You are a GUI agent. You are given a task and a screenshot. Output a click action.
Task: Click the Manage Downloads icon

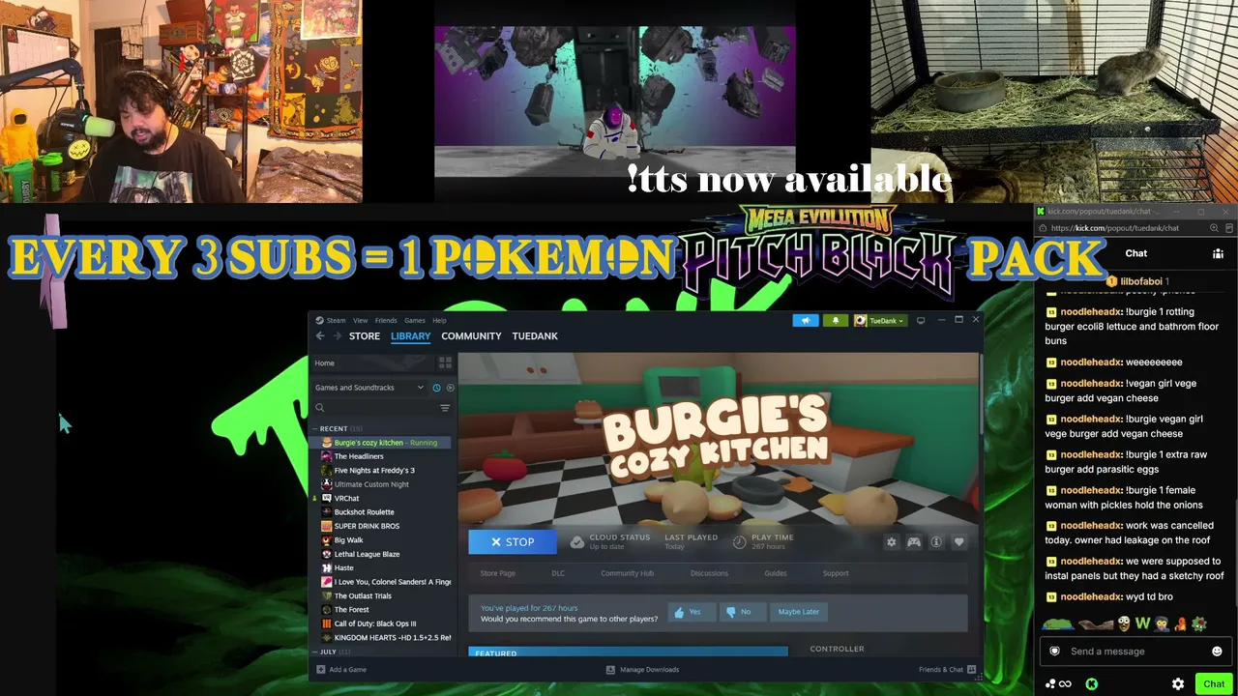[610, 670]
